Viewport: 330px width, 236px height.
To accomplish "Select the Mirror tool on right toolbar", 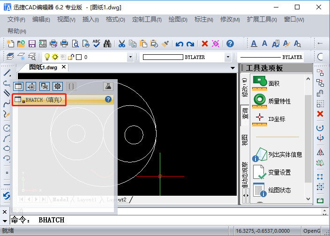I will [320, 152].
